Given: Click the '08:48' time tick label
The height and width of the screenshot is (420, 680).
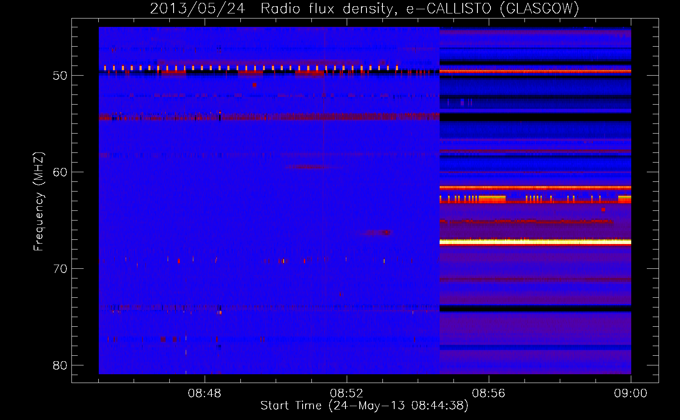Looking at the screenshot, I should point(205,394).
